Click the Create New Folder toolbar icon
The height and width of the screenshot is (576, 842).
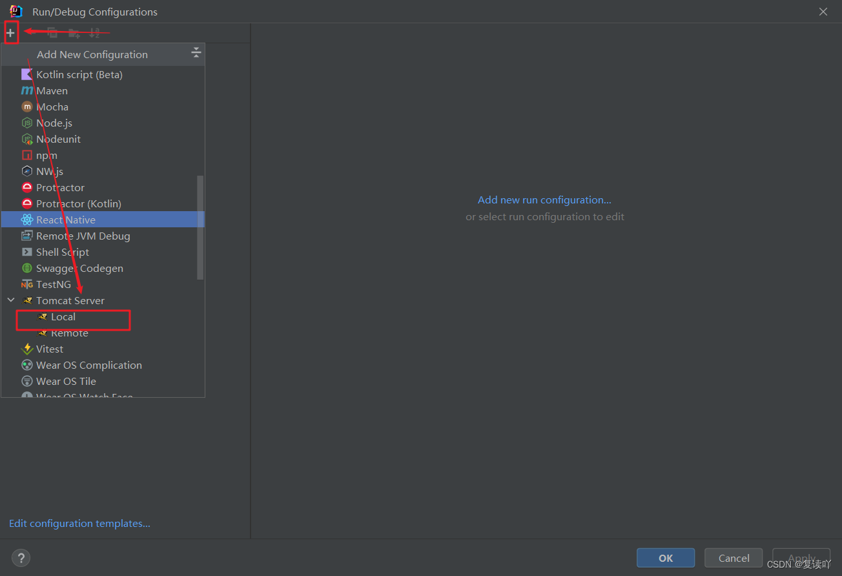[74, 32]
